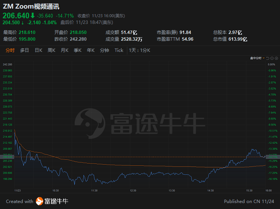280x209 pixels.
Task: Open the 分钟 minute chart tab
Action: coord(105,50)
